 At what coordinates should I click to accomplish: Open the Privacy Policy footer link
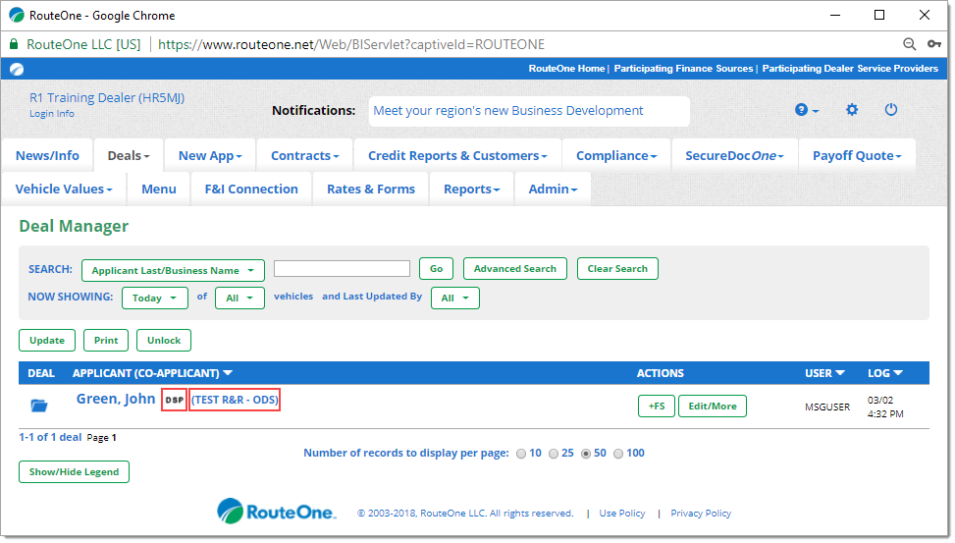[x=701, y=514]
